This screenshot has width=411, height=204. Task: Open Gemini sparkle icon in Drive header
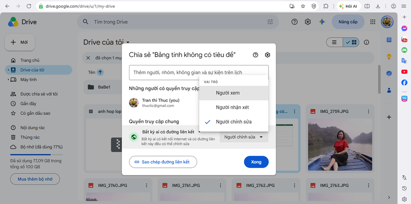[322, 22]
